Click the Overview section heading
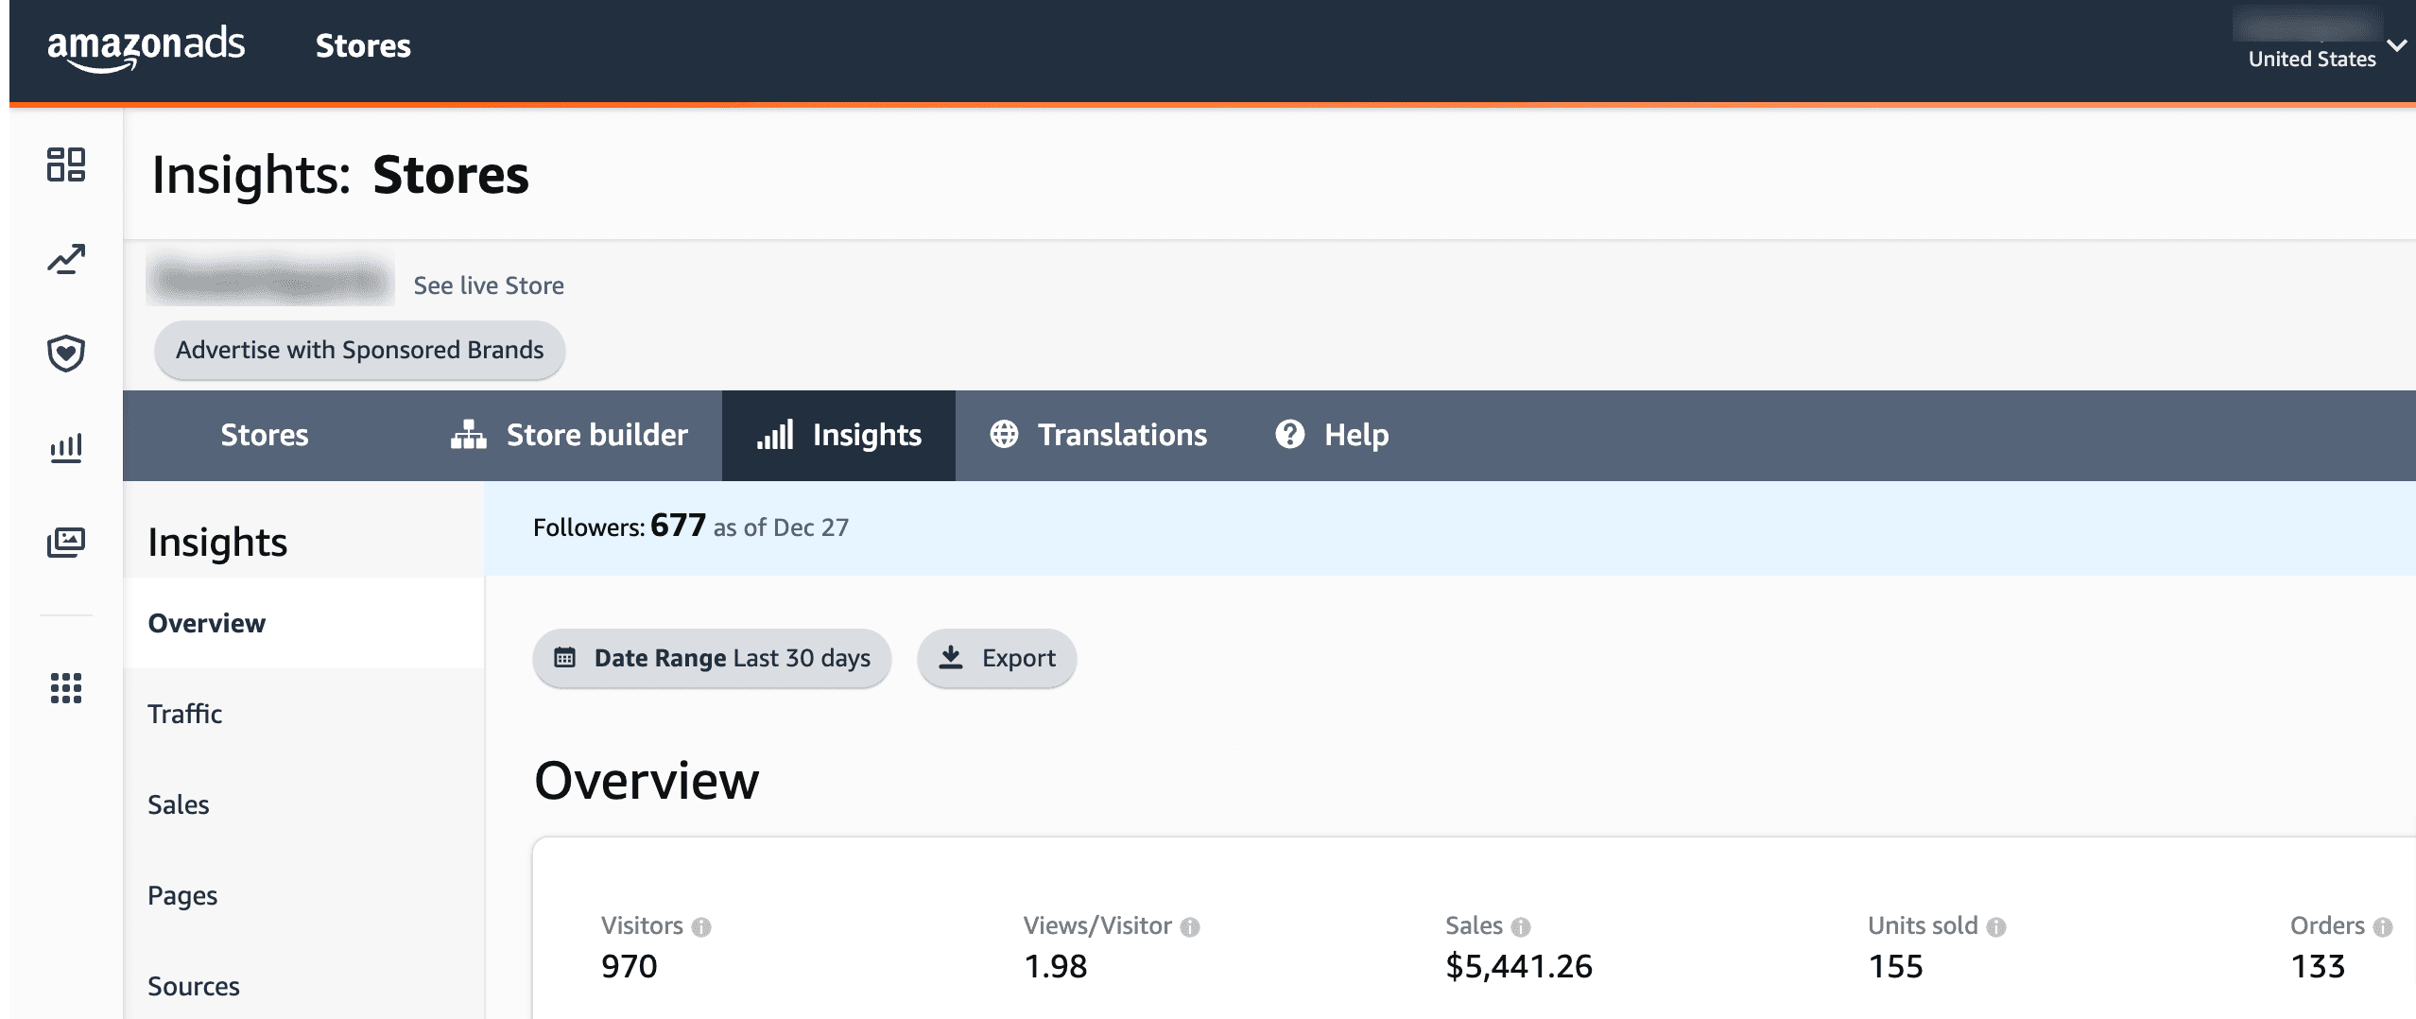 tap(647, 781)
